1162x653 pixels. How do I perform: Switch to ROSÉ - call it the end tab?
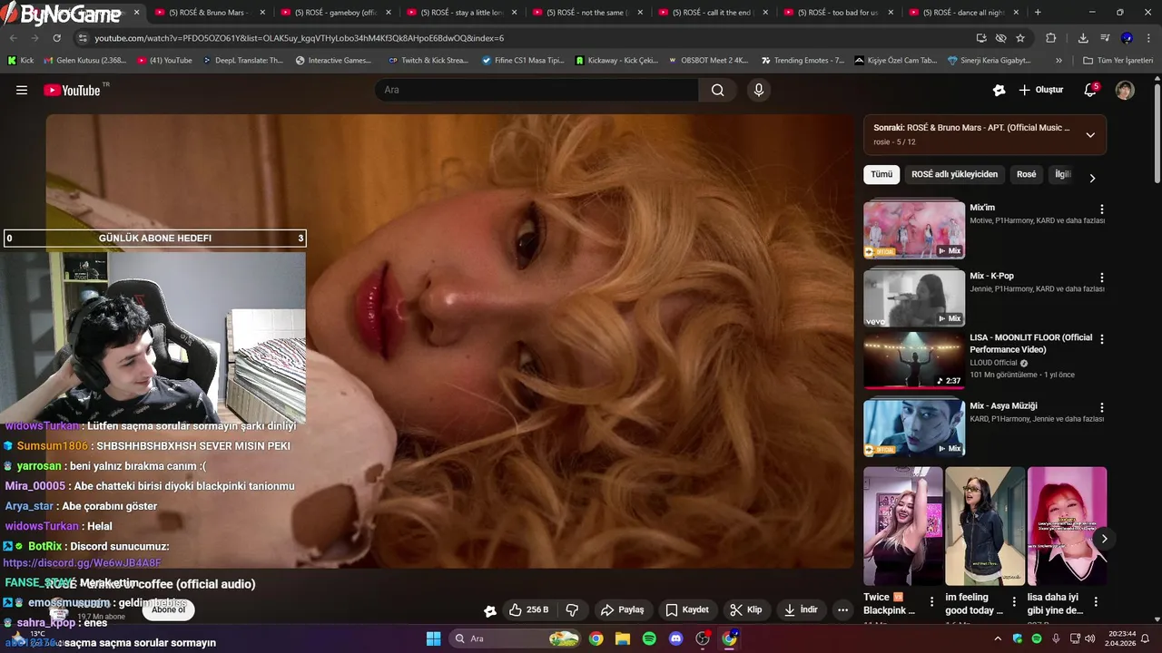[712, 13]
